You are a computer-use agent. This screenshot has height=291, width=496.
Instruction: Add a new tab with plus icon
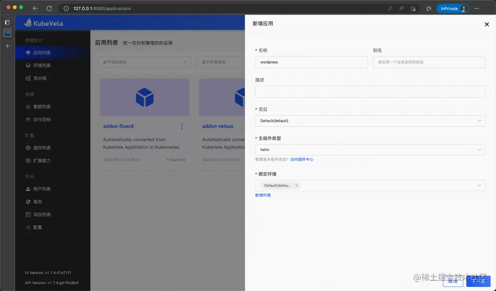coord(7,46)
